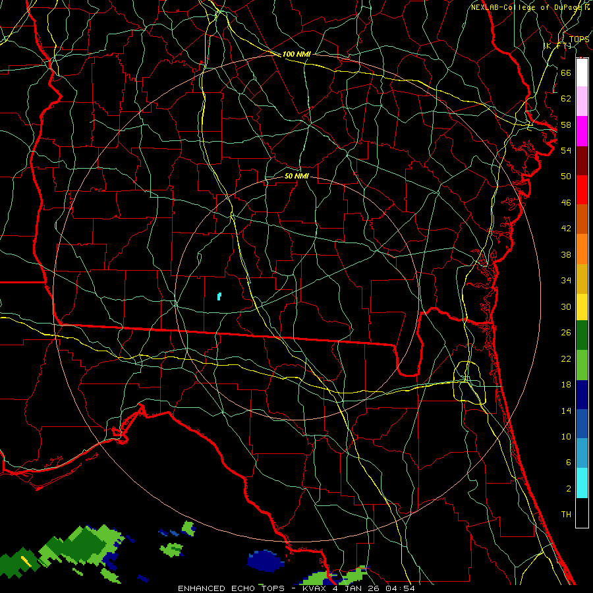Click the "62" legend value
Viewport: 593px width, 593px height.
pyautogui.click(x=566, y=99)
